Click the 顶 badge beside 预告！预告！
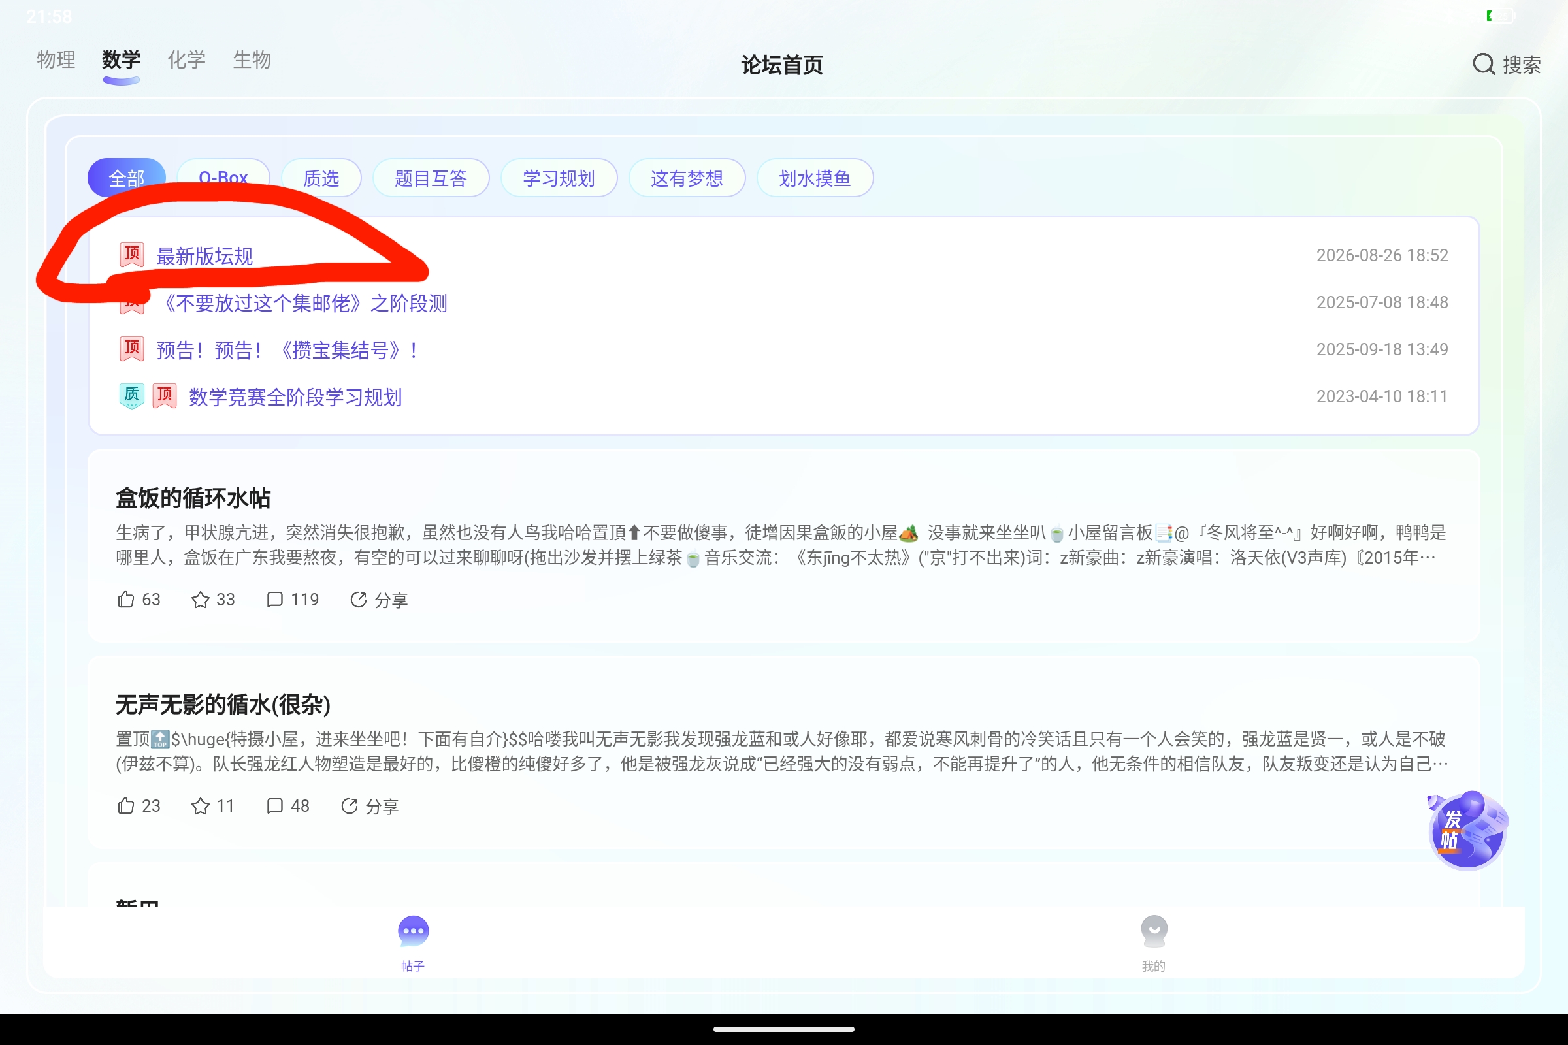 point(131,349)
